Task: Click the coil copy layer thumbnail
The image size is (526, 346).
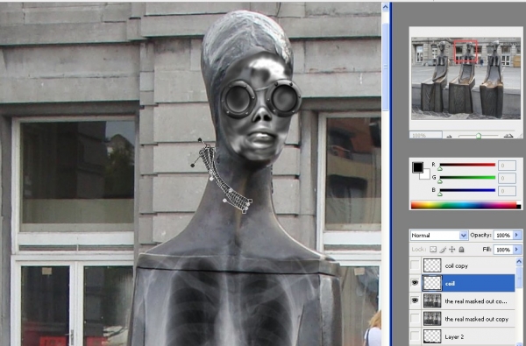Action: pyautogui.click(x=432, y=265)
